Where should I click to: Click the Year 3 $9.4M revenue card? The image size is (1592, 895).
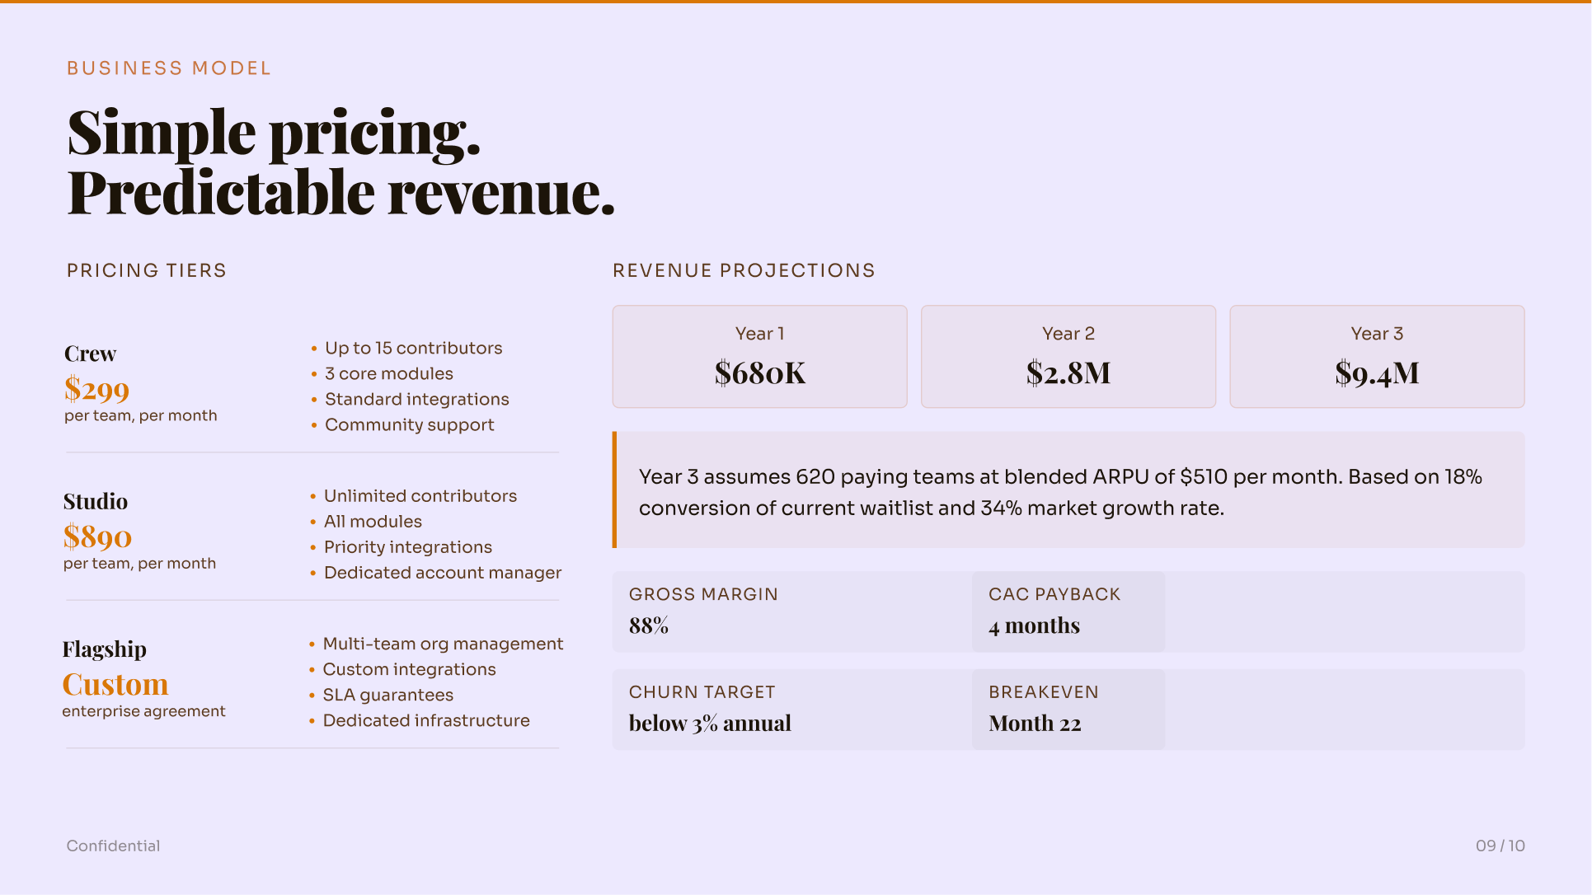click(1376, 357)
